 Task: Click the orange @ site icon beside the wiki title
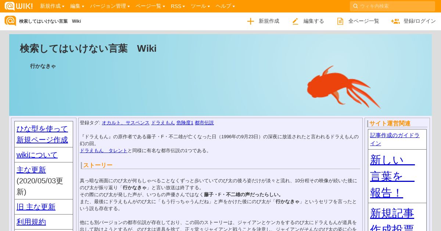10,21
